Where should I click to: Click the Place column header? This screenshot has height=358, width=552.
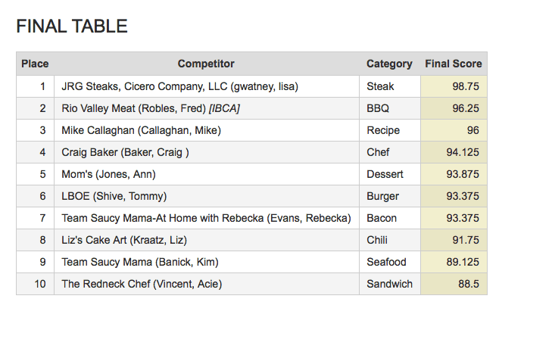[35, 64]
